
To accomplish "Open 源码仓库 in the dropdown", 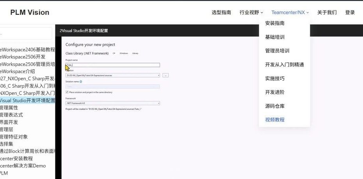I will 274,106.
